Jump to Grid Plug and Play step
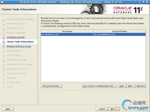Image resolution: width=150 pixels, height=112 pixels. coord(16,37)
